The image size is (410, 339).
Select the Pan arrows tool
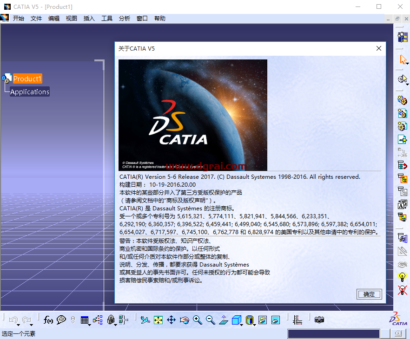(x=171, y=319)
